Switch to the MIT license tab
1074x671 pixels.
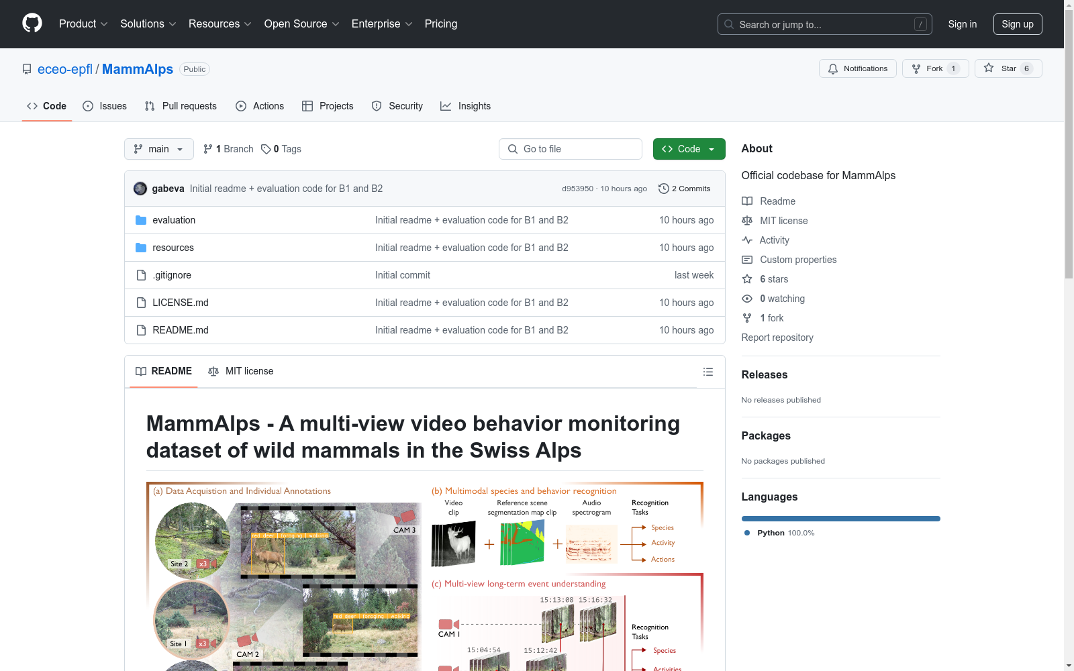[241, 371]
